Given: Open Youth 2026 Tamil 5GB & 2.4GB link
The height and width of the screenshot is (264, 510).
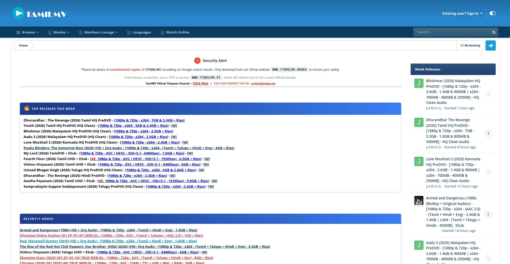Looking at the screenshot, I should (x=133, y=126).
